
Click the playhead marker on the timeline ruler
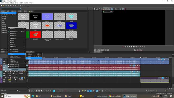[x=140, y=57]
